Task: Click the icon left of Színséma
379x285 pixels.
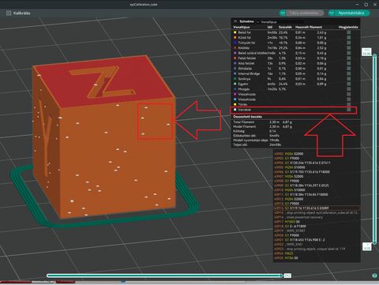Action: click(x=235, y=21)
